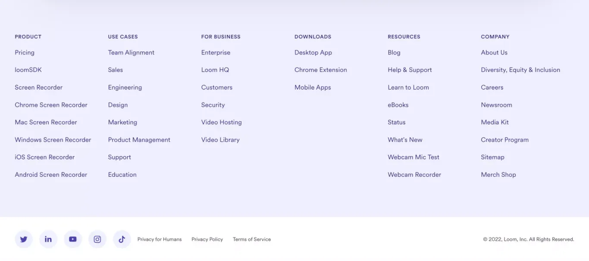Screen dimensions: 589x261
Task: Select the Sales use case link
Action: [x=116, y=70]
